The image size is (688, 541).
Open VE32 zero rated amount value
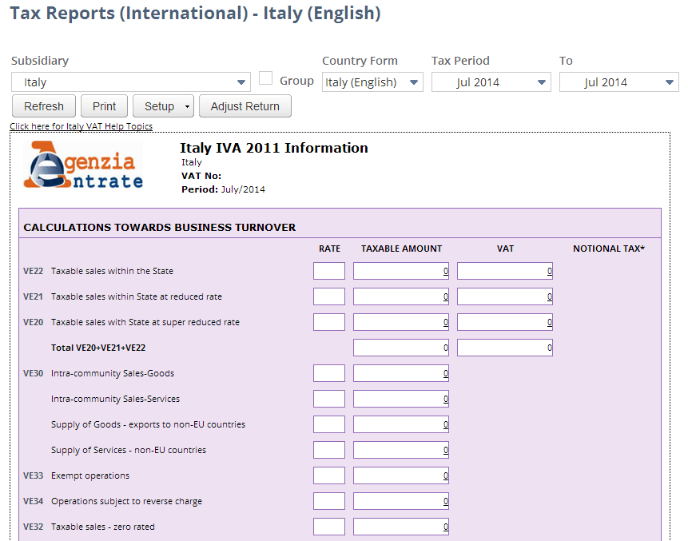(x=445, y=527)
